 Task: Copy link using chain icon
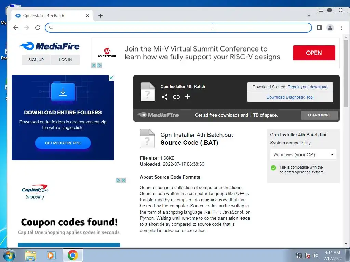[176, 97]
